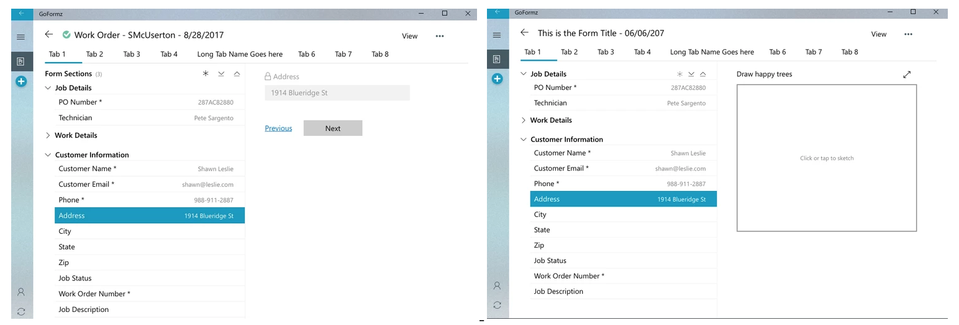
Task: Click forms list icon in right window sidebar
Action: [497, 59]
